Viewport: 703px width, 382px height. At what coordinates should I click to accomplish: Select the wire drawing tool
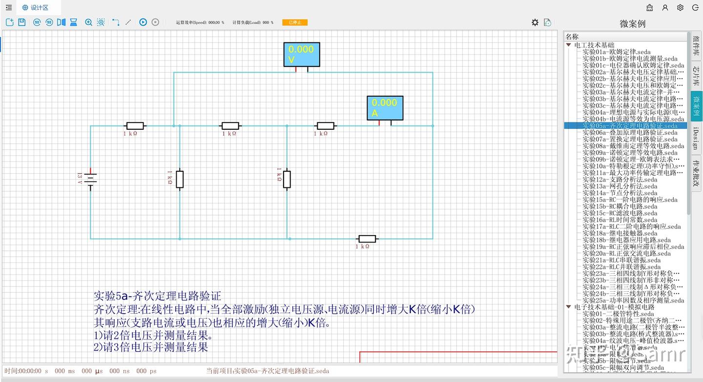pos(116,22)
